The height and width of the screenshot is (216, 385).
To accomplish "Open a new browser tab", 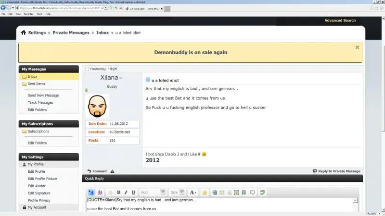I will coord(167,9).
